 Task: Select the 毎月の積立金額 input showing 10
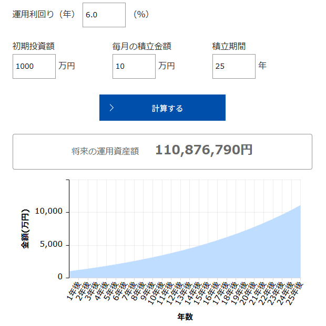tap(134, 66)
